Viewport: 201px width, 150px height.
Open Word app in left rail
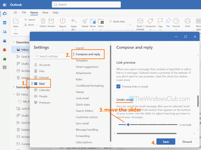(x=5, y=41)
